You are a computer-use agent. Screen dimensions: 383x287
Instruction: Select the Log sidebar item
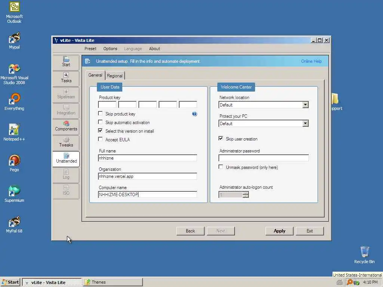tap(66, 175)
